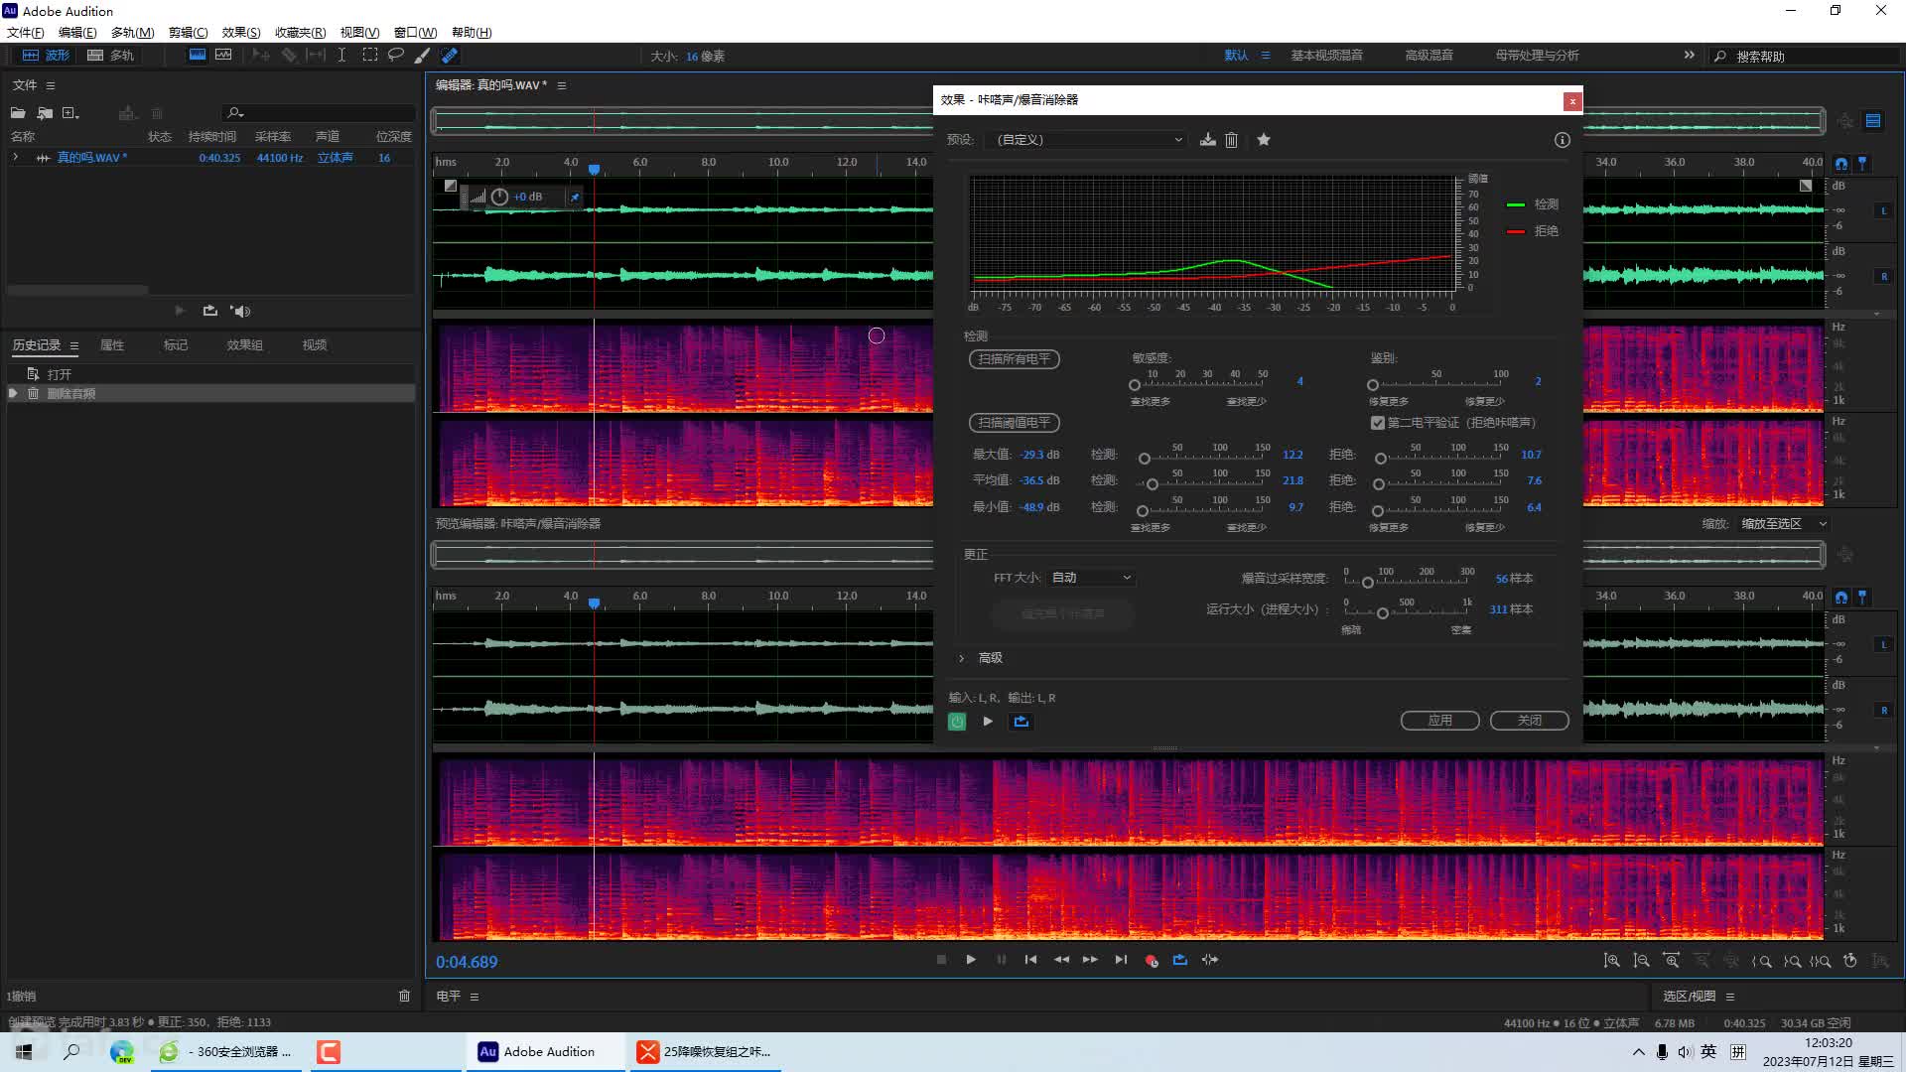Select the Paintbrush Selection tool
Image resolution: width=1906 pixels, height=1072 pixels.
tap(422, 56)
